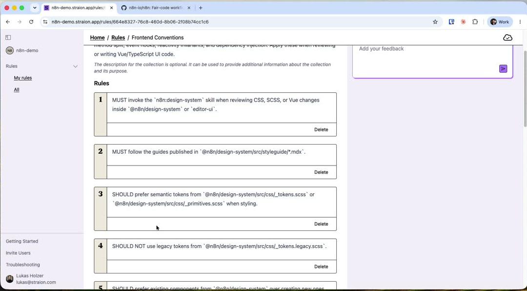Click Lukas Holzer's profile avatar
Image resolution: width=527 pixels, height=291 pixels.
[x=10, y=279]
